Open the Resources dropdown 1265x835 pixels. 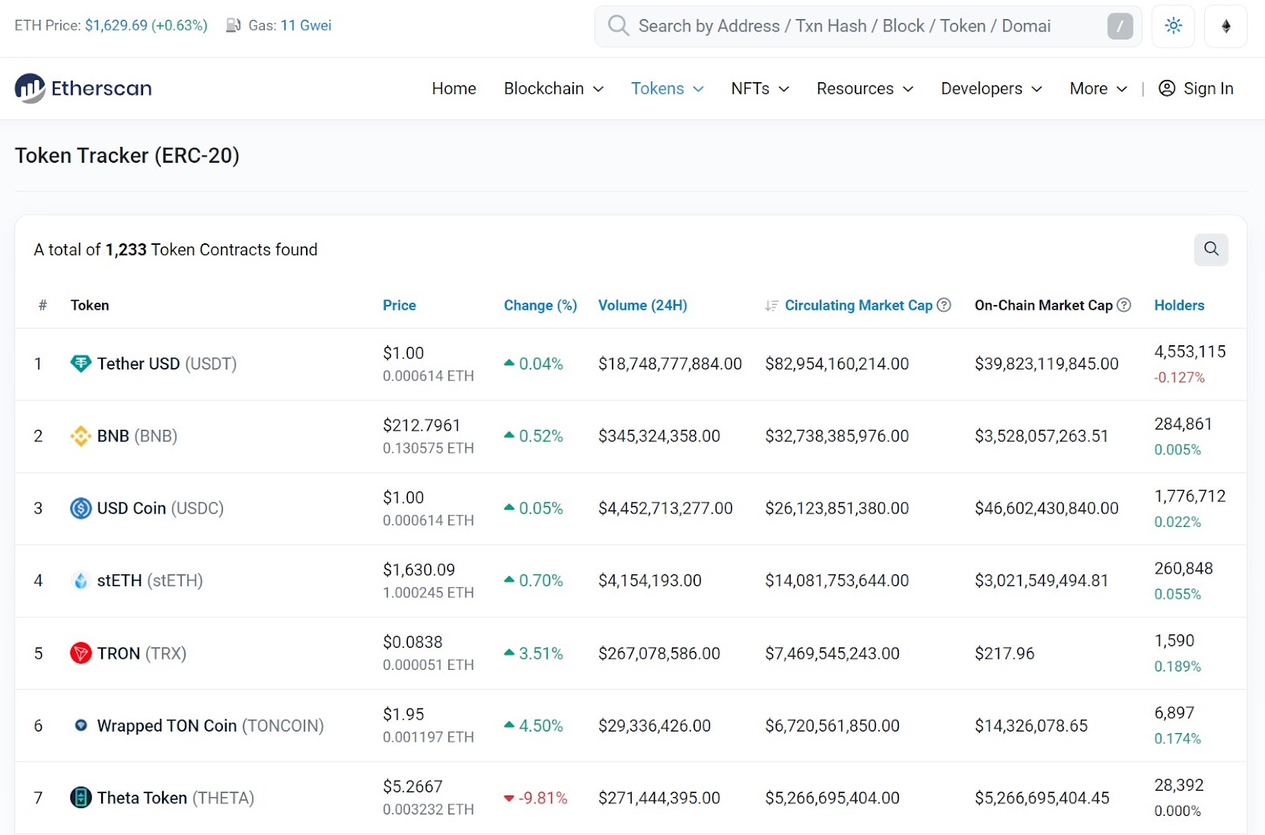coord(865,88)
